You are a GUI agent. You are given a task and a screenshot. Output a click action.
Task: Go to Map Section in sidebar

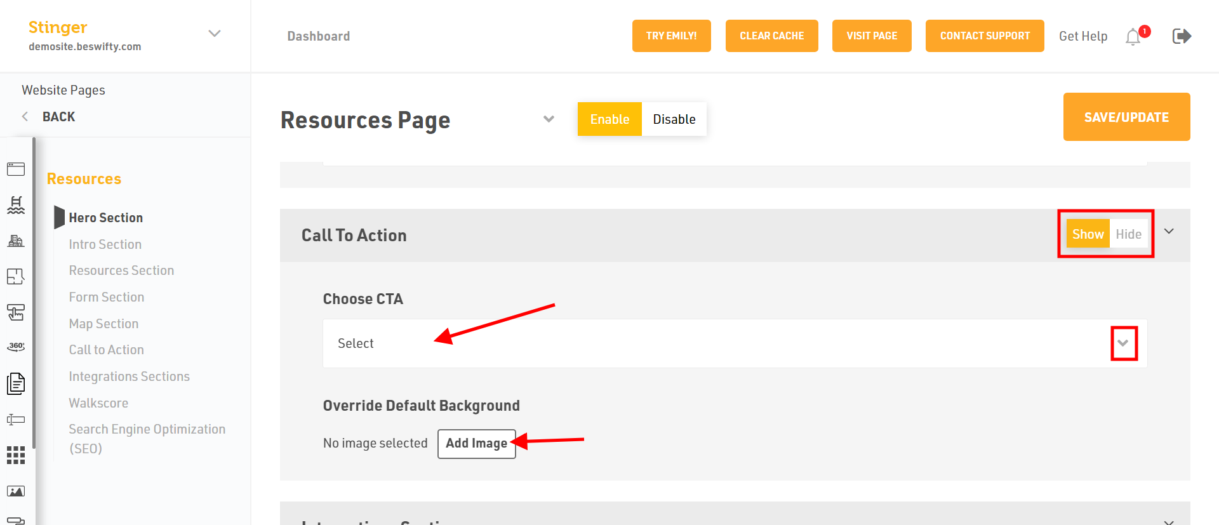[103, 324]
